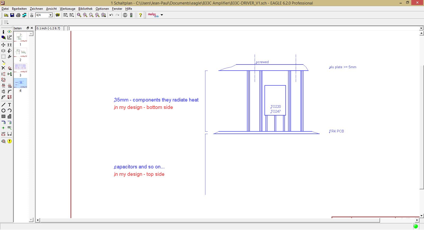Select sheet 4 thumbnail
424x230 pixels.
[x=20, y=83]
